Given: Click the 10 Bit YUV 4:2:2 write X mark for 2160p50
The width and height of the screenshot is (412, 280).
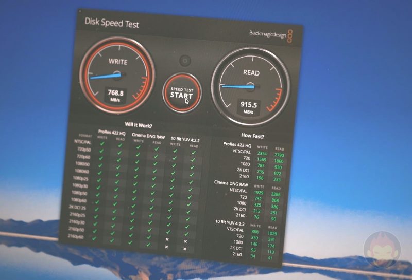Looking at the screenshot, I should 167,239.
